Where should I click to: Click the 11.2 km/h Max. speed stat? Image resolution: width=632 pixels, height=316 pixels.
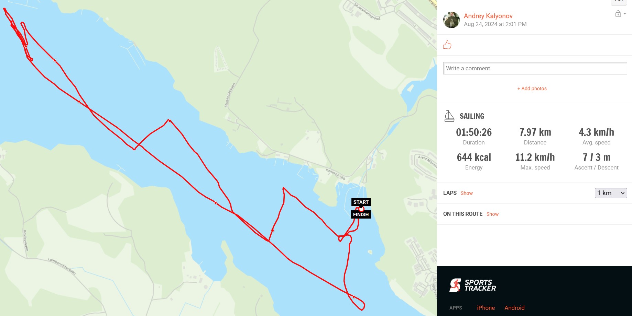pos(535,157)
